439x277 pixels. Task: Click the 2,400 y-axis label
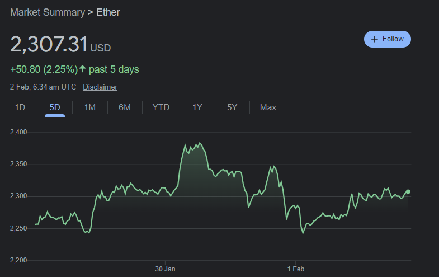coord(18,132)
